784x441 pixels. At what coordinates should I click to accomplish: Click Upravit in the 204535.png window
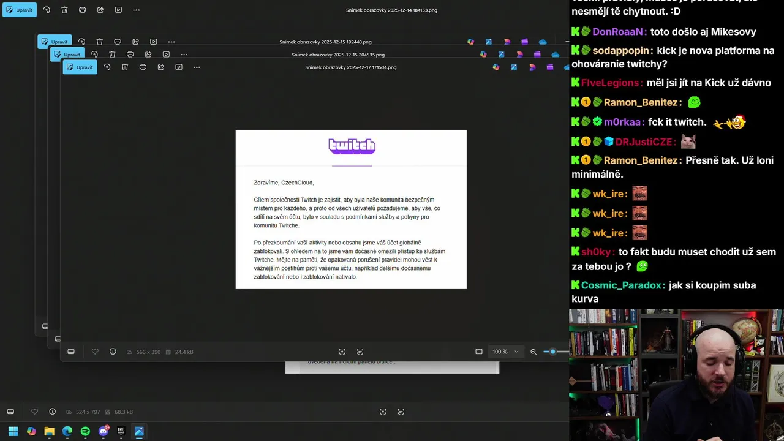click(x=67, y=55)
